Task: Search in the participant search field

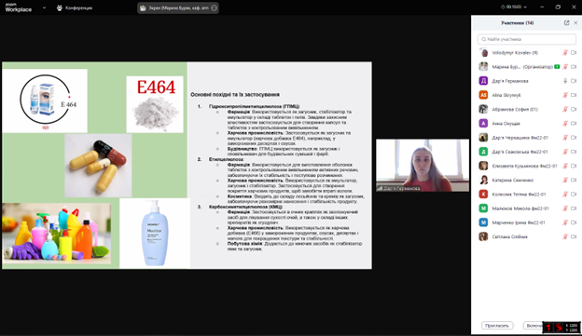Action: [527, 39]
